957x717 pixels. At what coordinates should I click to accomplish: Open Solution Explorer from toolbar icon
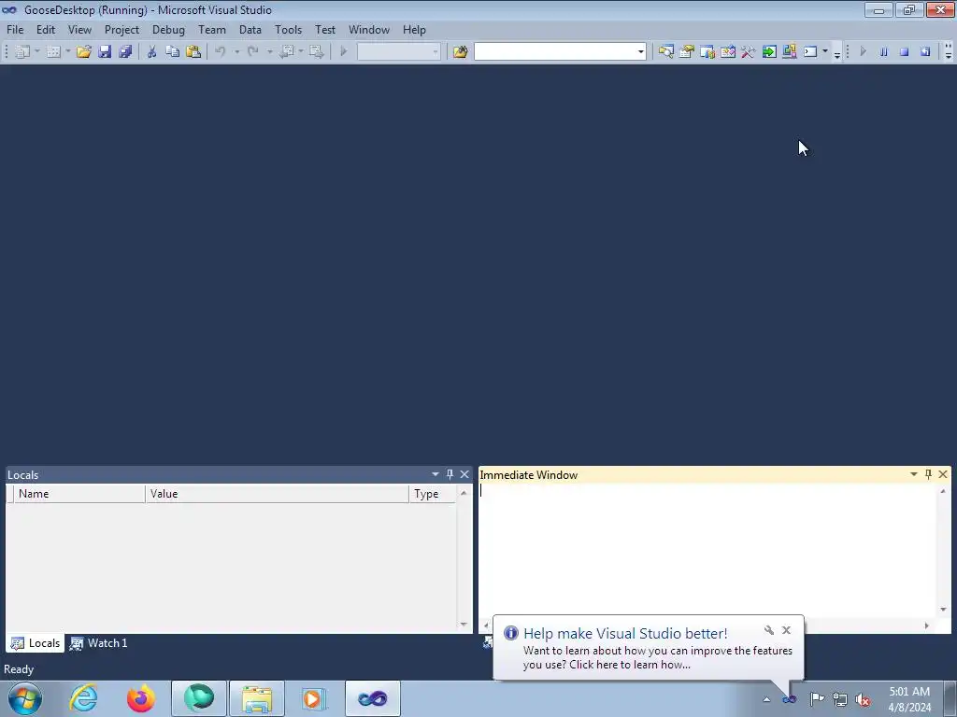(665, 52)
